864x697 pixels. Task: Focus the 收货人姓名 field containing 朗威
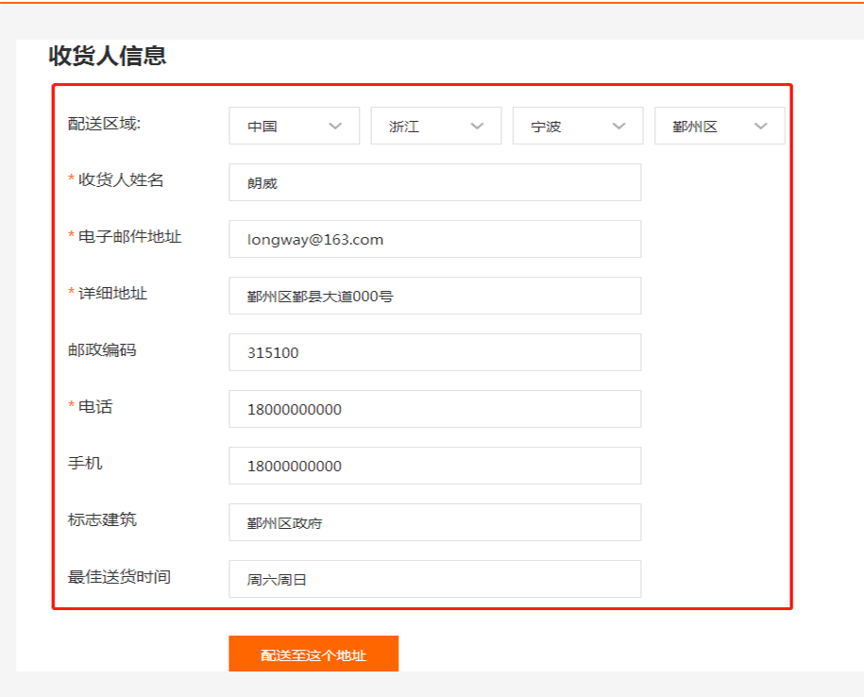click(x=434, y=182)
